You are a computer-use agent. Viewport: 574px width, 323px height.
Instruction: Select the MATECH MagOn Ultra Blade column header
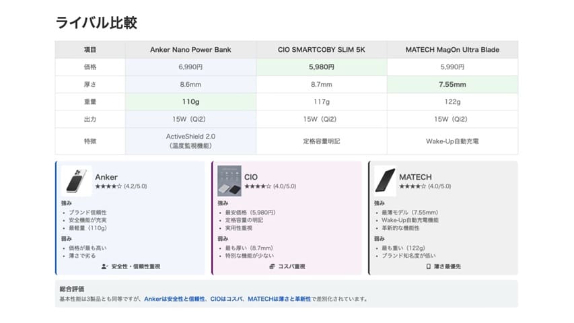(x=452, y=49)
